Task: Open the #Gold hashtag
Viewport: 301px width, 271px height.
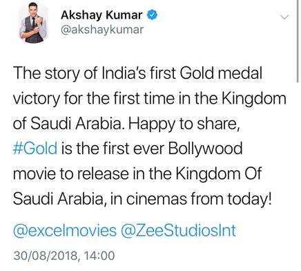Action: click(35, 149)
